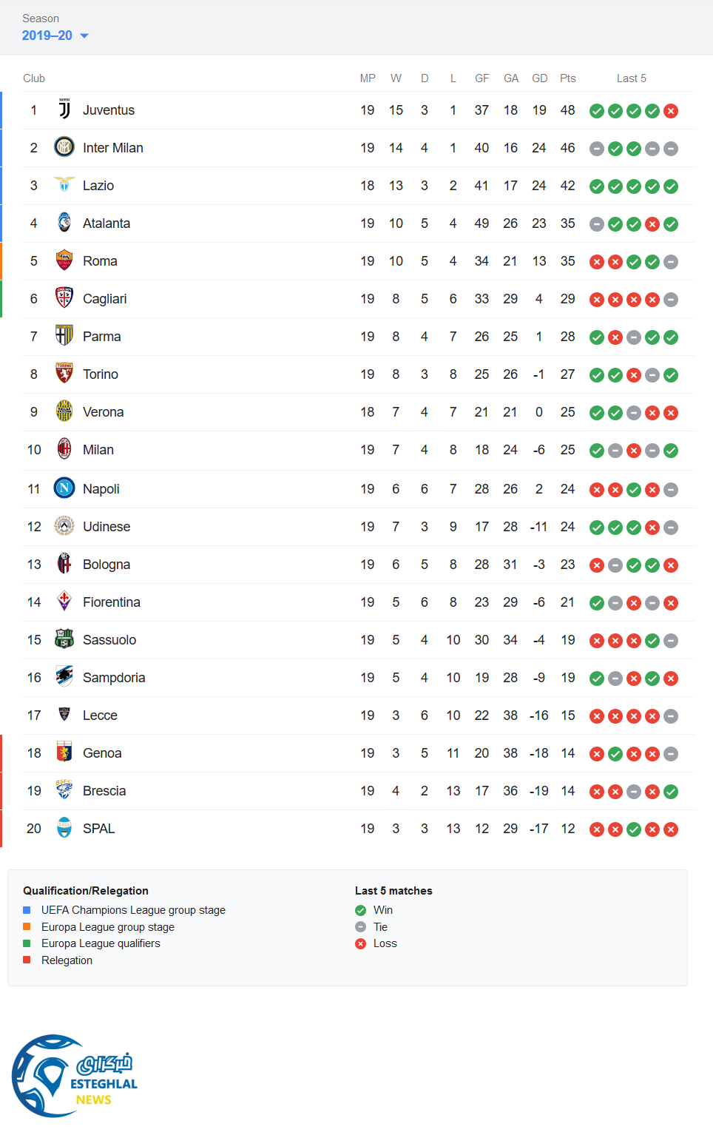This screenshot has height=1138, width=713.
Task: Click Brescia's most recent win icon
Action: (x=671, y=792)
